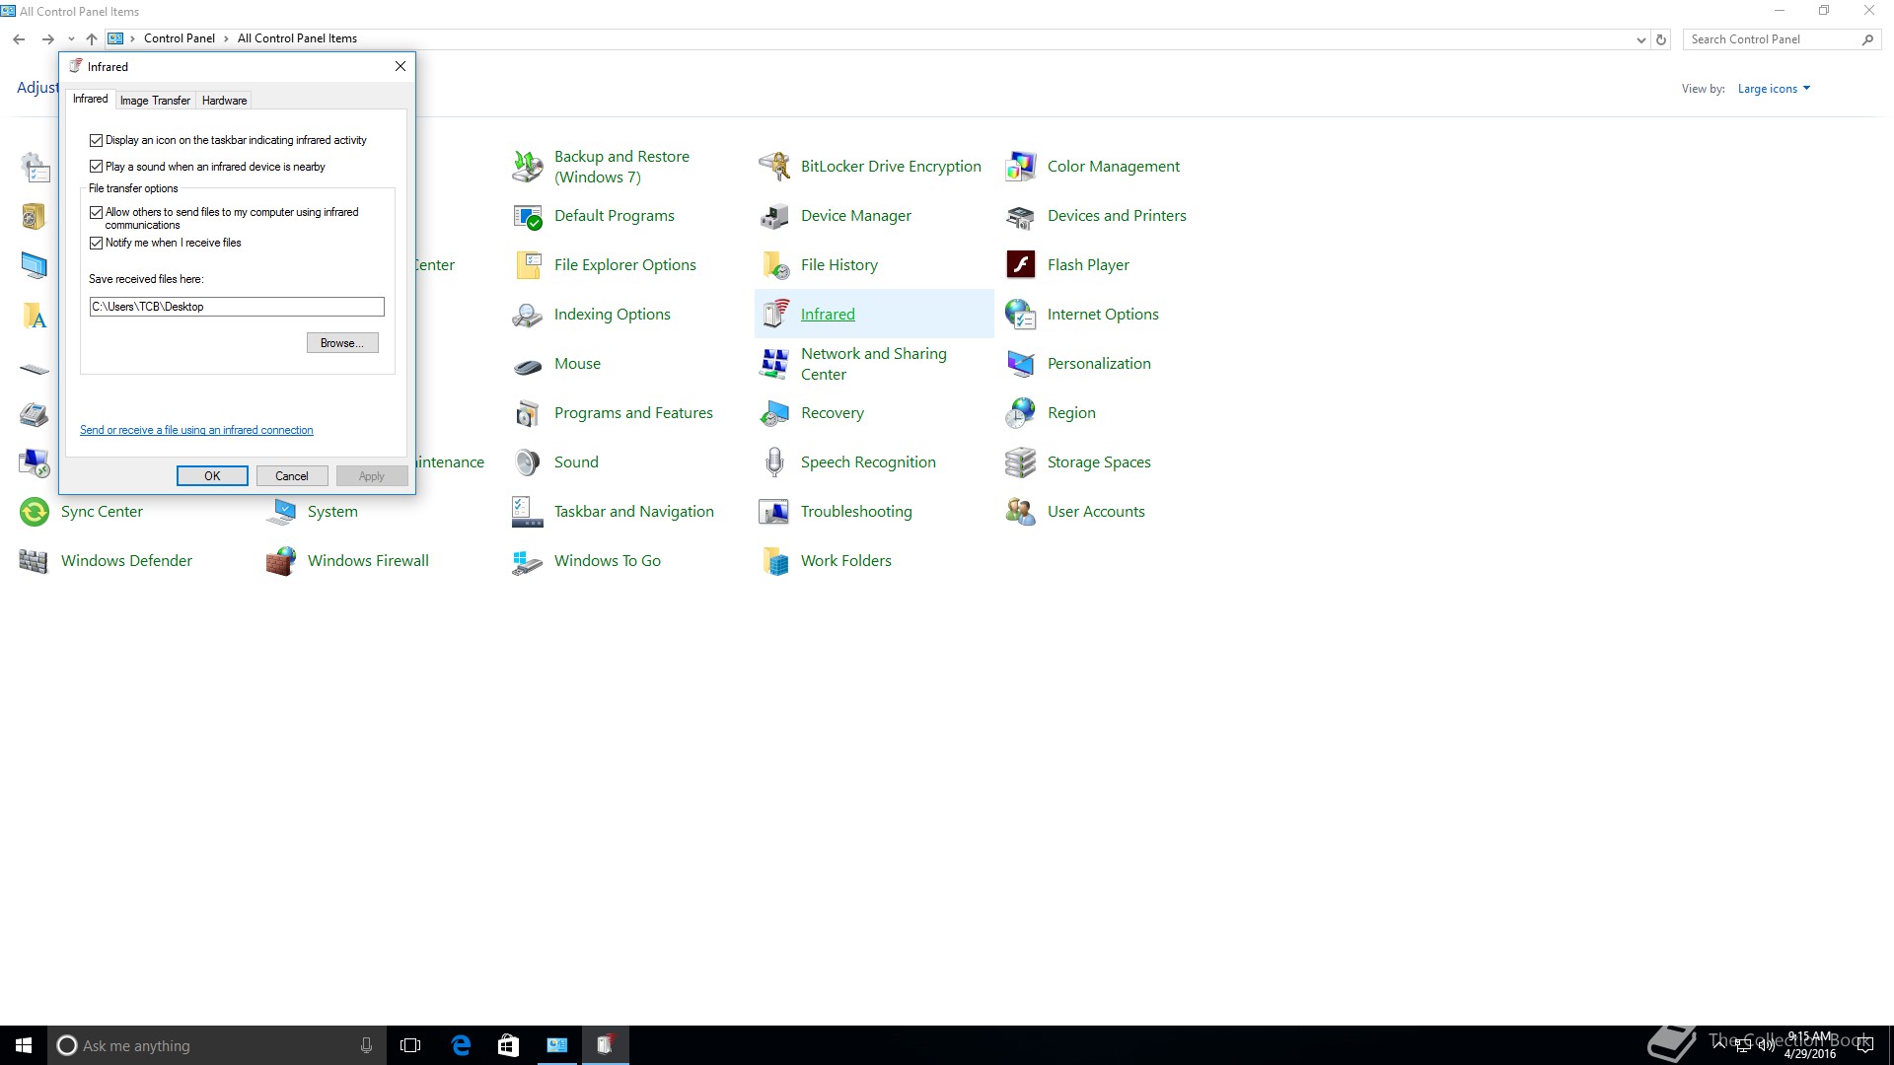Select the Infrared tab in dialog
The width and height of the screenshot is (1894, 1065).
tap(90, 99)
